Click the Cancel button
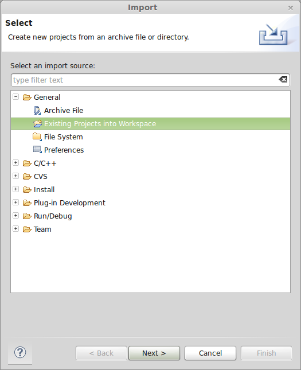Viewport: 301px width, 370px height. pos(210,353)
